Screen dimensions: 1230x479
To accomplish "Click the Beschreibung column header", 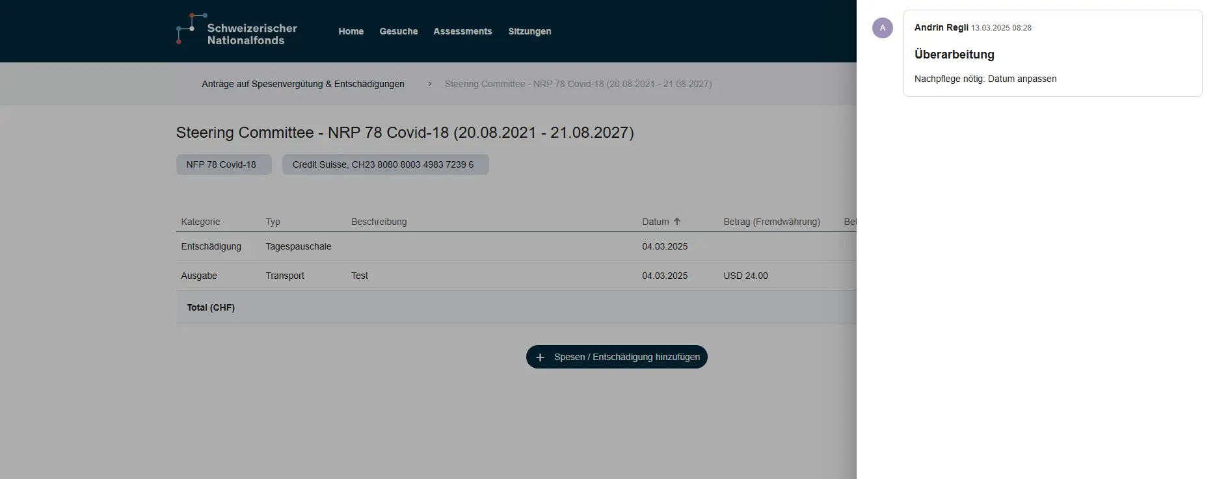I will (x=379, y=222).
